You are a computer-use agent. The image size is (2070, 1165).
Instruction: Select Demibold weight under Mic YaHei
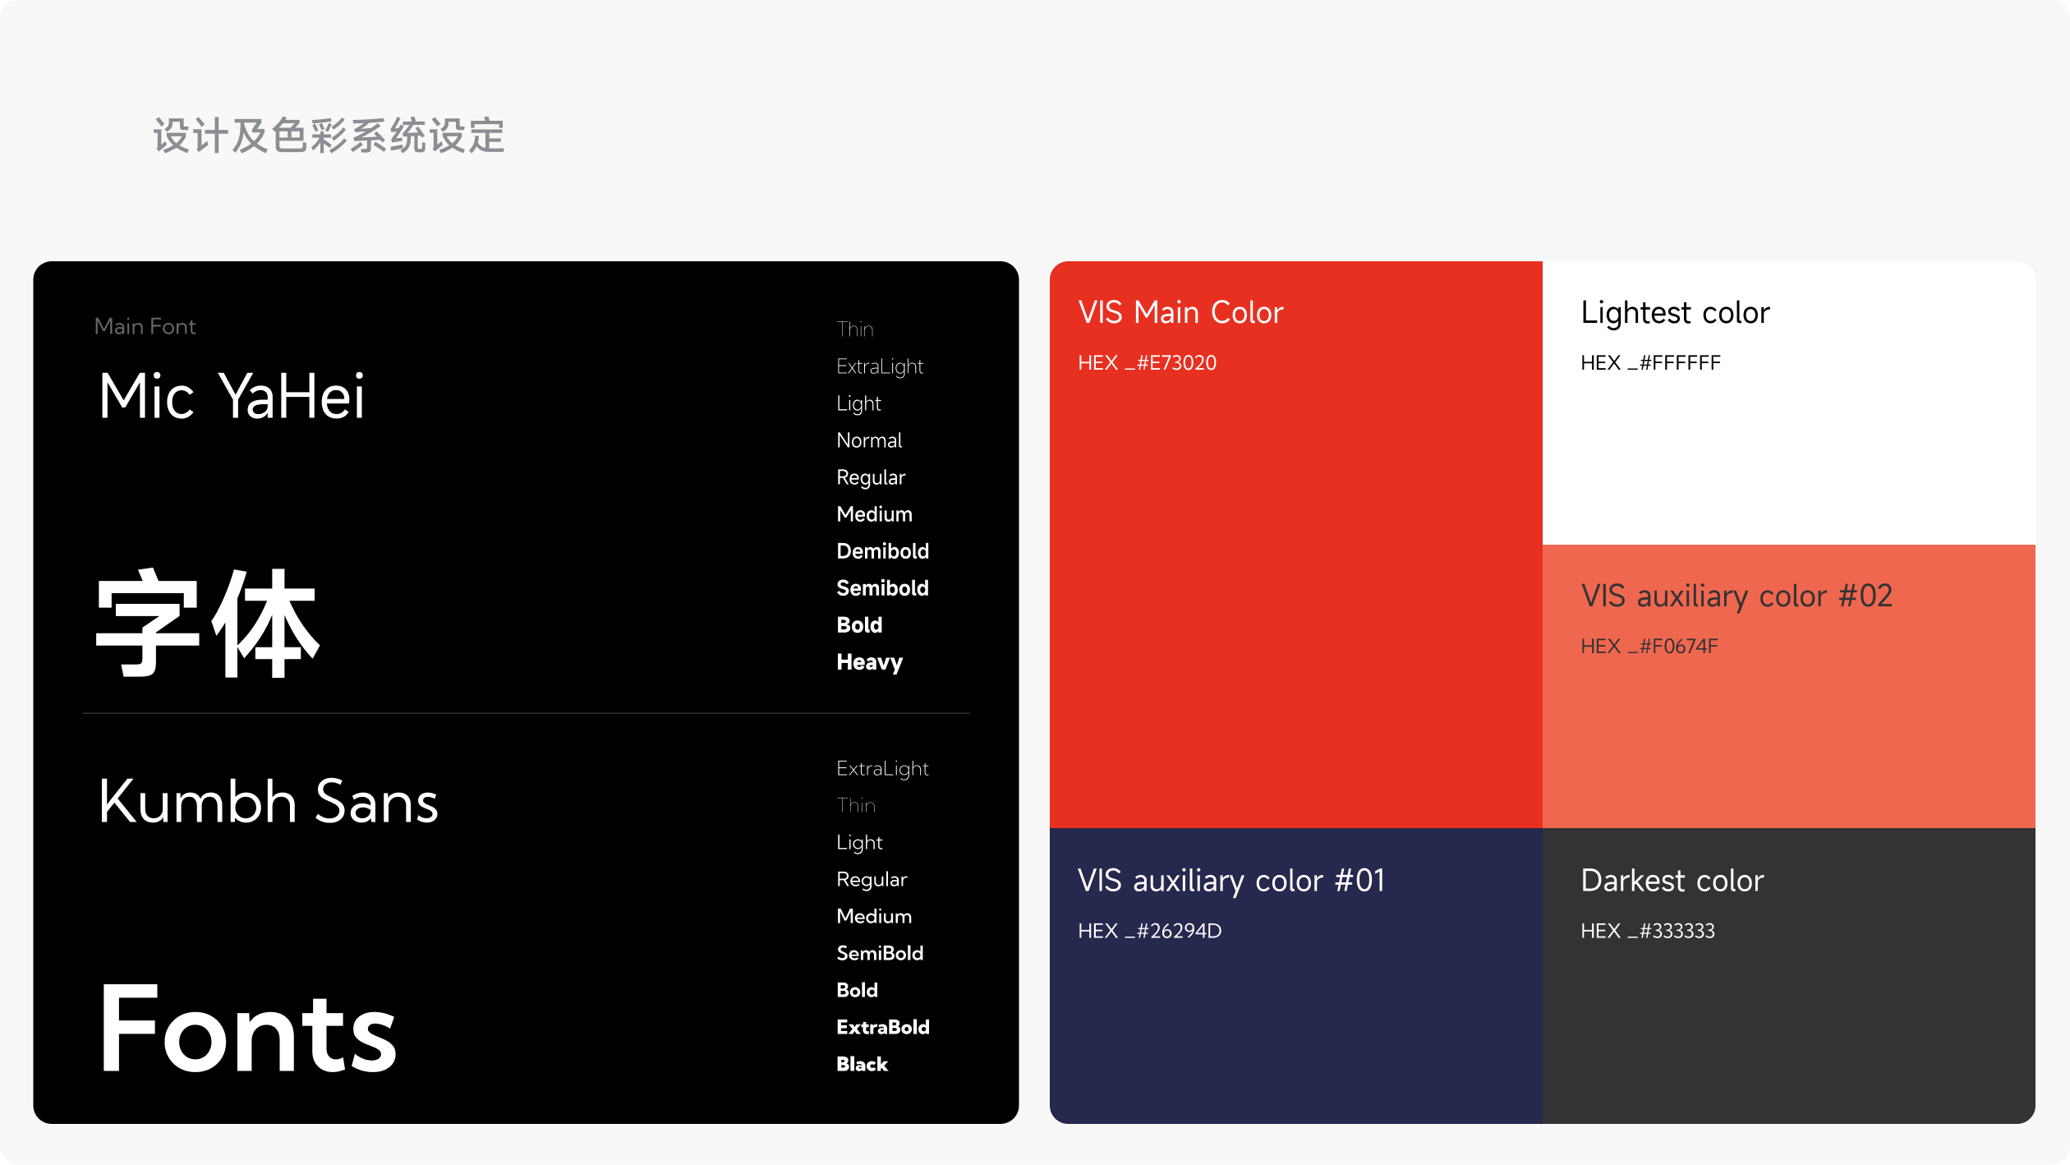[882, 551]
